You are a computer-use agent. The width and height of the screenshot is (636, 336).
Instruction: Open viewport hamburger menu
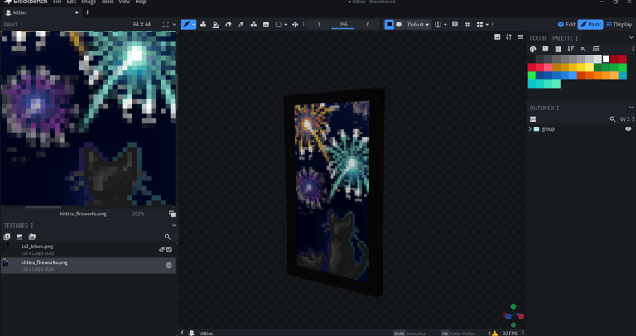coord(520,37)
